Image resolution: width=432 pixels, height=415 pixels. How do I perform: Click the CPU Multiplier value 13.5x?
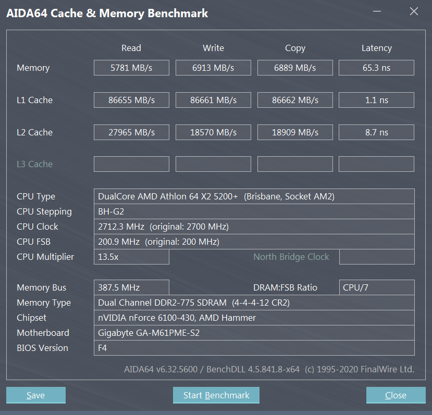point(131,257)
